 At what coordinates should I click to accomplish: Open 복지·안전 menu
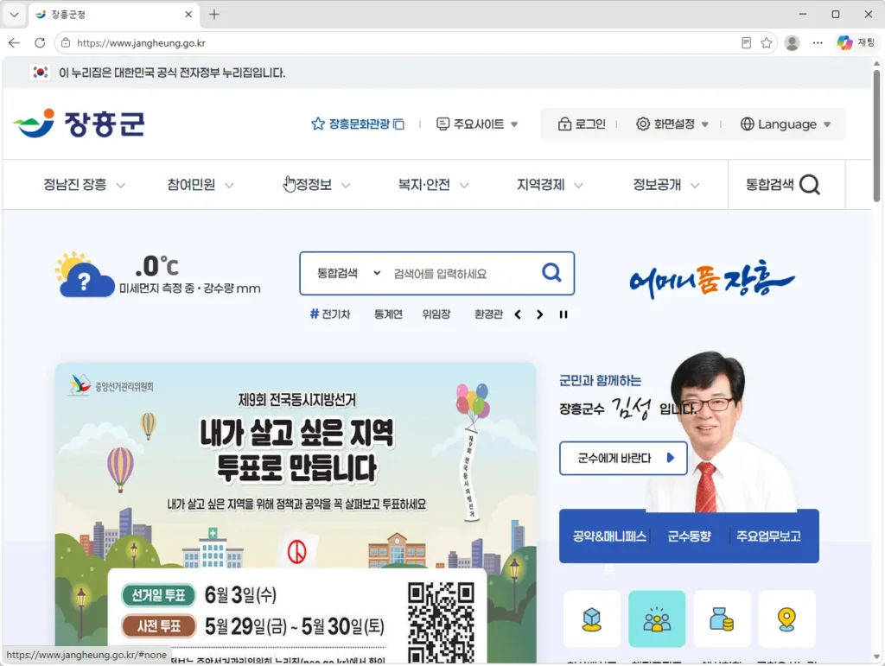pyautogui.click(x=433, y=185)
